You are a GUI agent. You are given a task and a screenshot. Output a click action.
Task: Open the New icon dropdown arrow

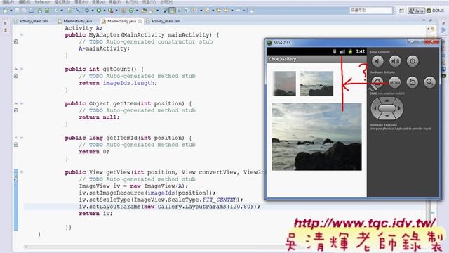click(x=11, y=11)
